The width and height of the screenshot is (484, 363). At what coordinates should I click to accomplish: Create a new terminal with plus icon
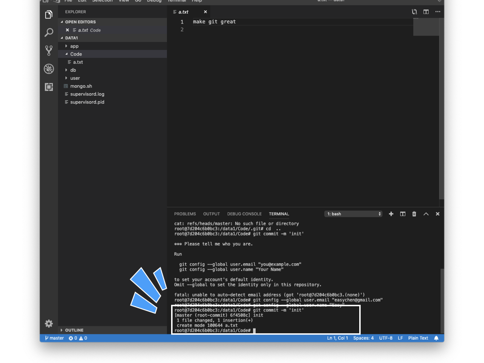point(391,214)
